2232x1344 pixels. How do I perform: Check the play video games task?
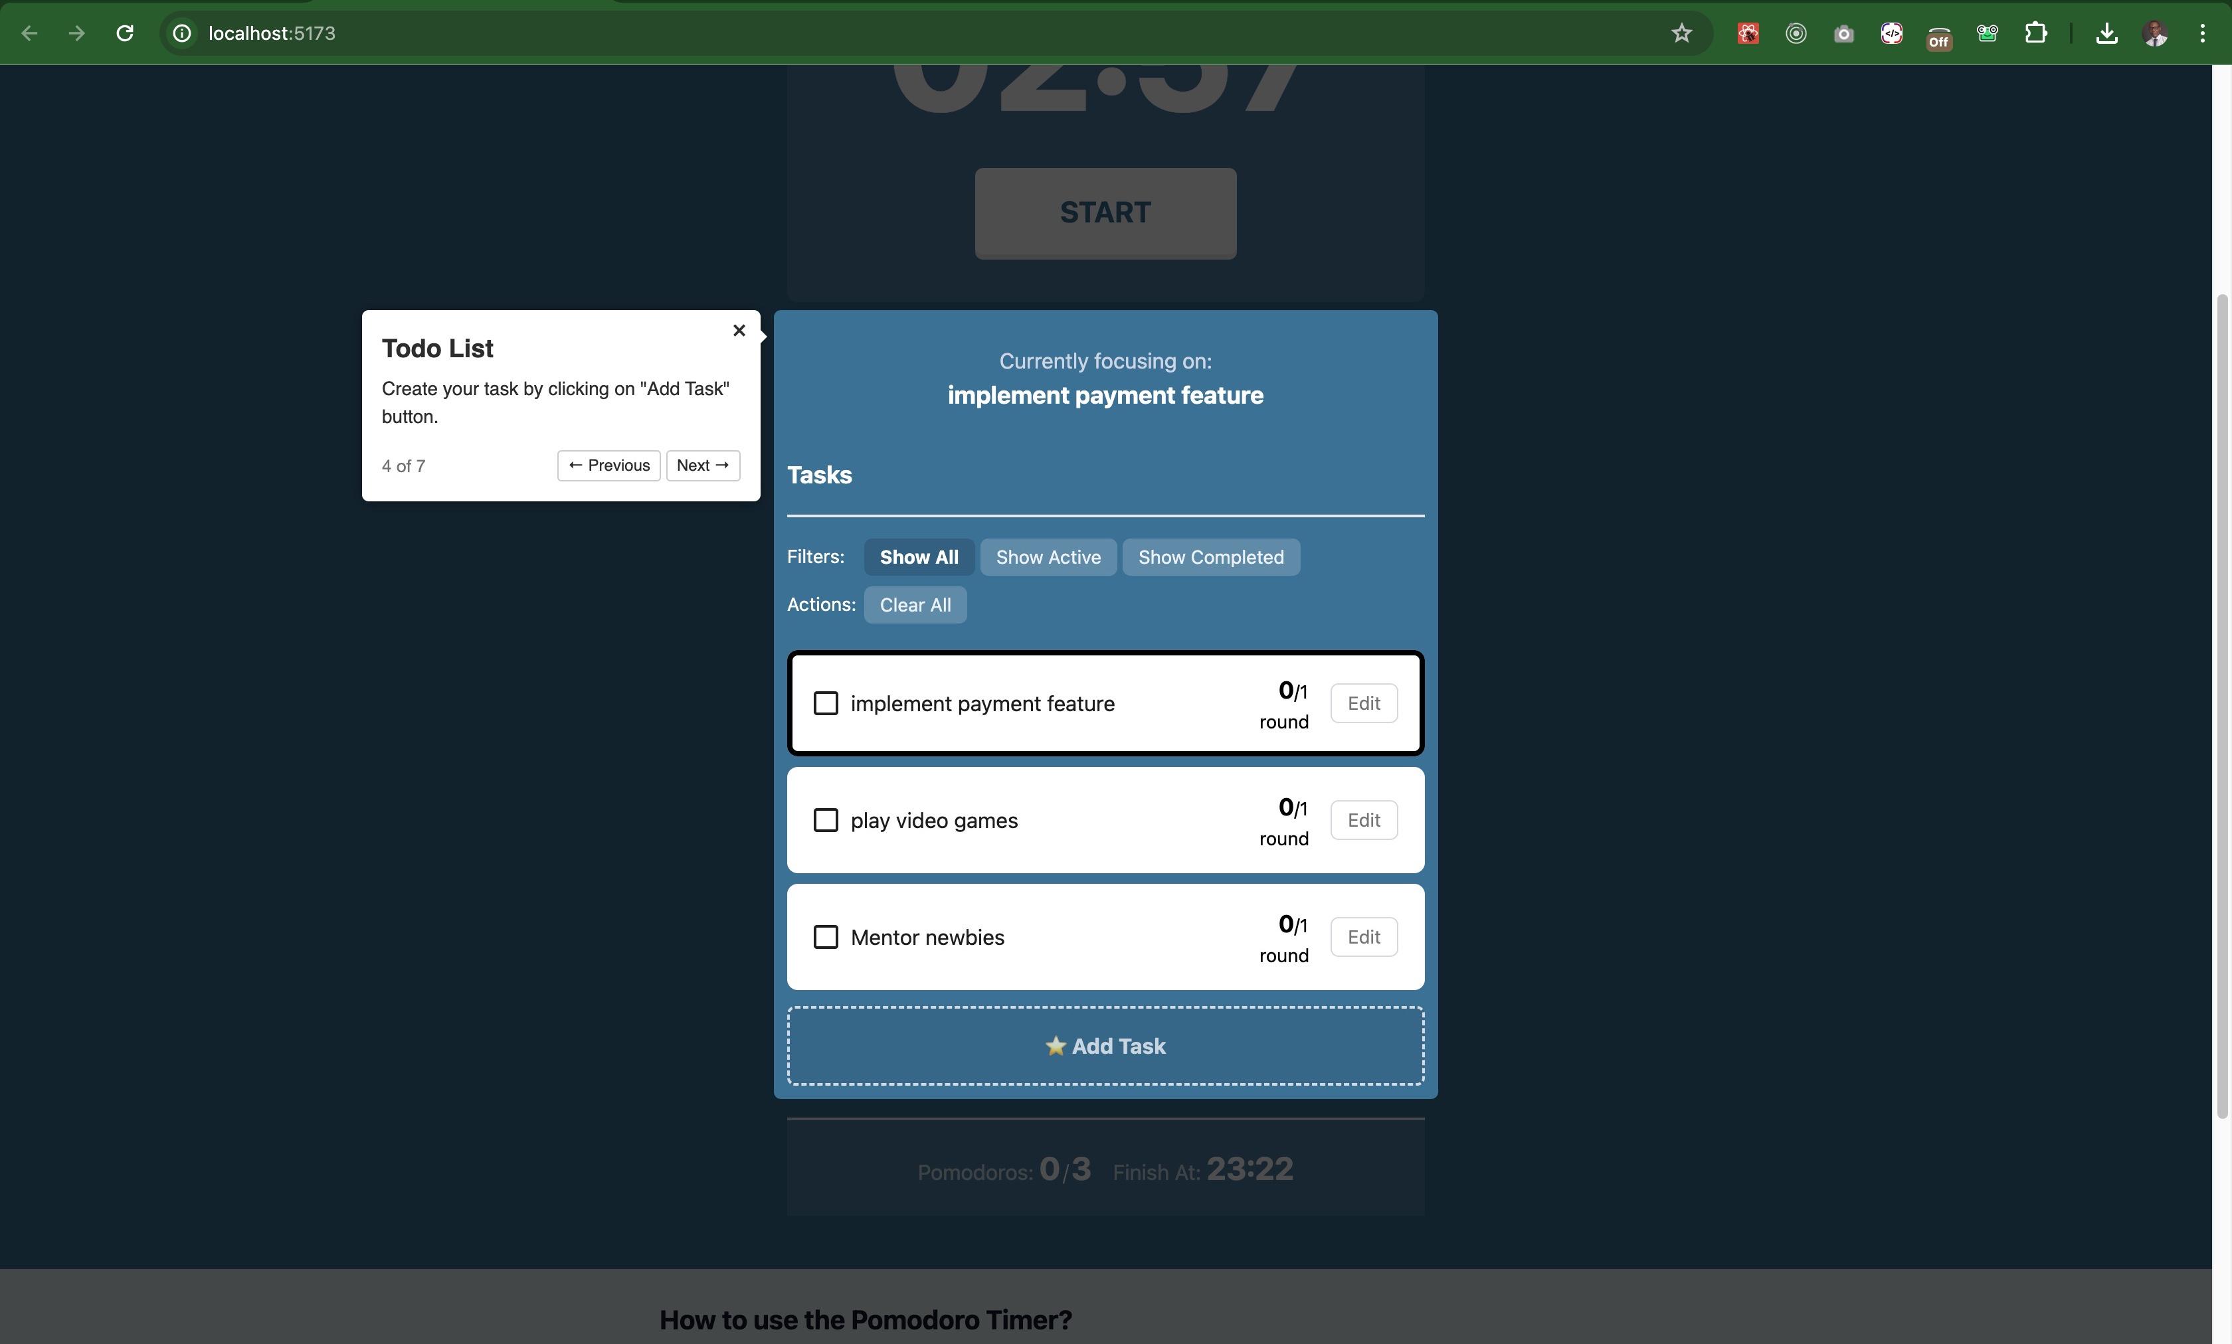point(825,821)
